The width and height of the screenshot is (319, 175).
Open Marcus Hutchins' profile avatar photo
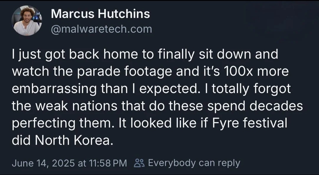[x=27, y=21]
